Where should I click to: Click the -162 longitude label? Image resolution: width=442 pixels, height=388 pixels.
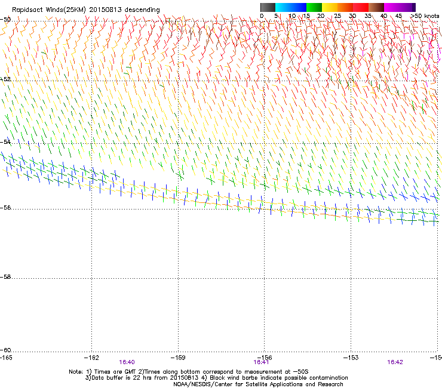[x=91, y=358]
